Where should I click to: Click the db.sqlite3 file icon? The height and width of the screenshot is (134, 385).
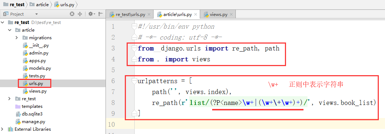tap(18, 114)
